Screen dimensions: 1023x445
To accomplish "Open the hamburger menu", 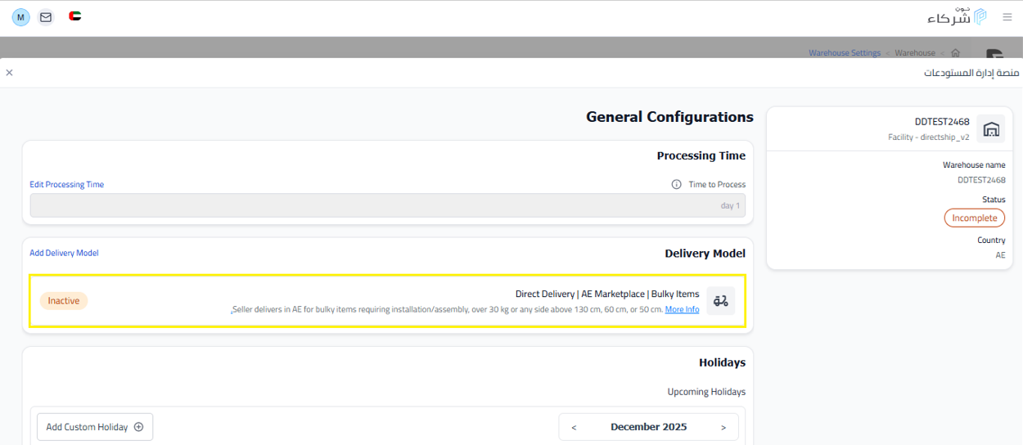I will (1007, 16).
